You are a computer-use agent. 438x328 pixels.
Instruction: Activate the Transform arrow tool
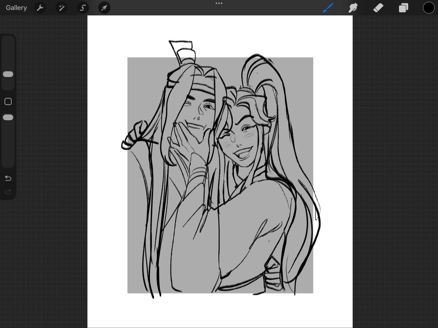point(104,8)
